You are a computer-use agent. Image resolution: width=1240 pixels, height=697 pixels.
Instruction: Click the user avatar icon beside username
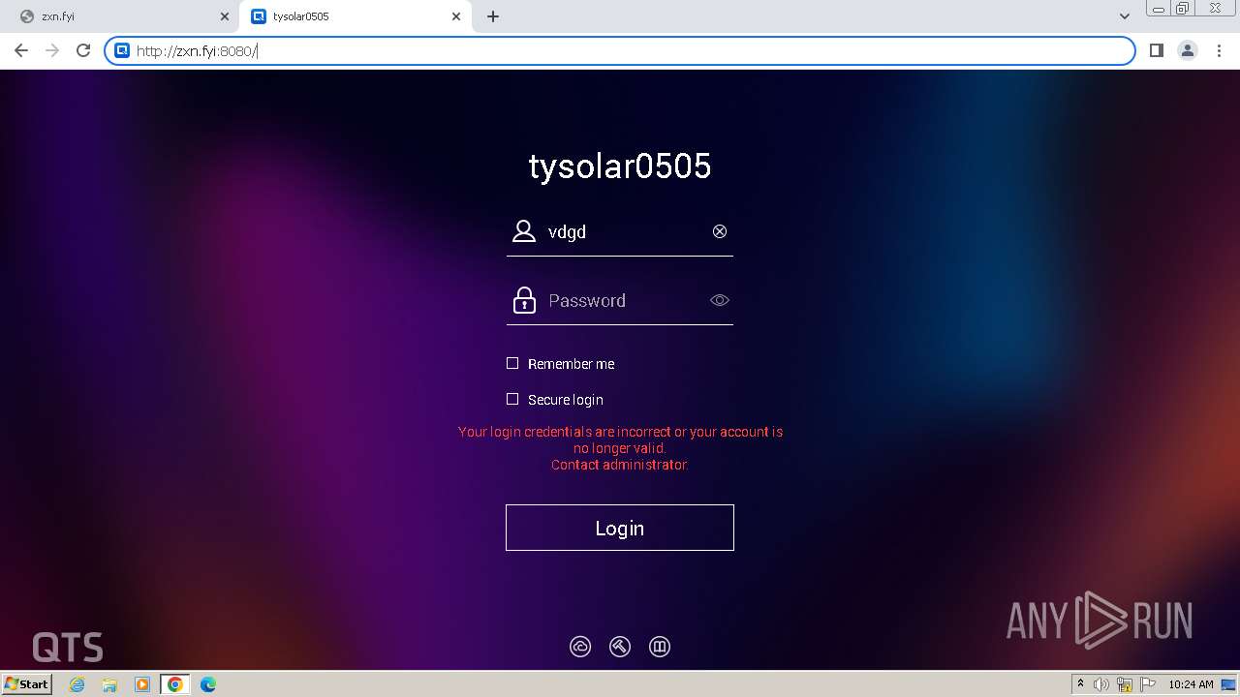point(524,230)
